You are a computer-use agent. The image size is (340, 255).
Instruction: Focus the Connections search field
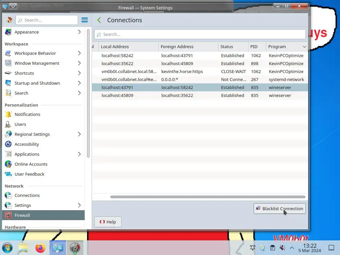click(x=200, y=34)
